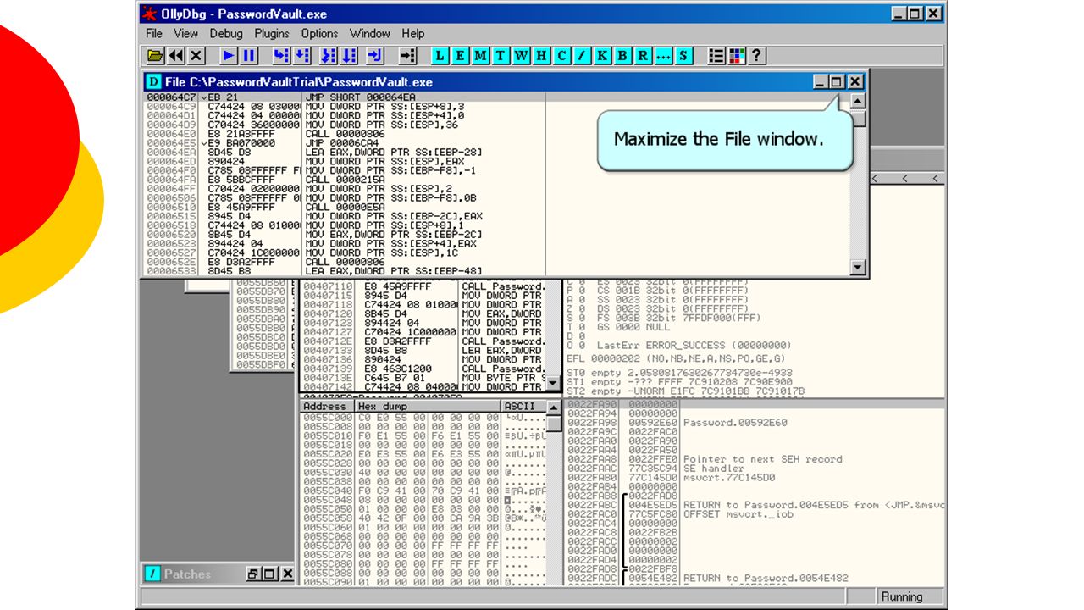Open the File menu
The image size is (1084, 610).
pyautogui.click(x=154, y=34)
